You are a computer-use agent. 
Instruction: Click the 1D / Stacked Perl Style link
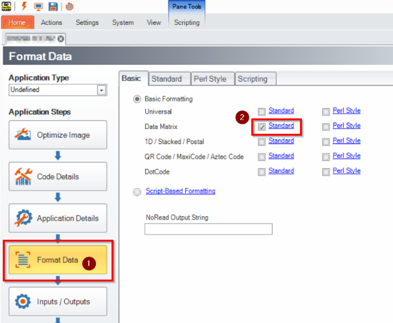(346, 141)
